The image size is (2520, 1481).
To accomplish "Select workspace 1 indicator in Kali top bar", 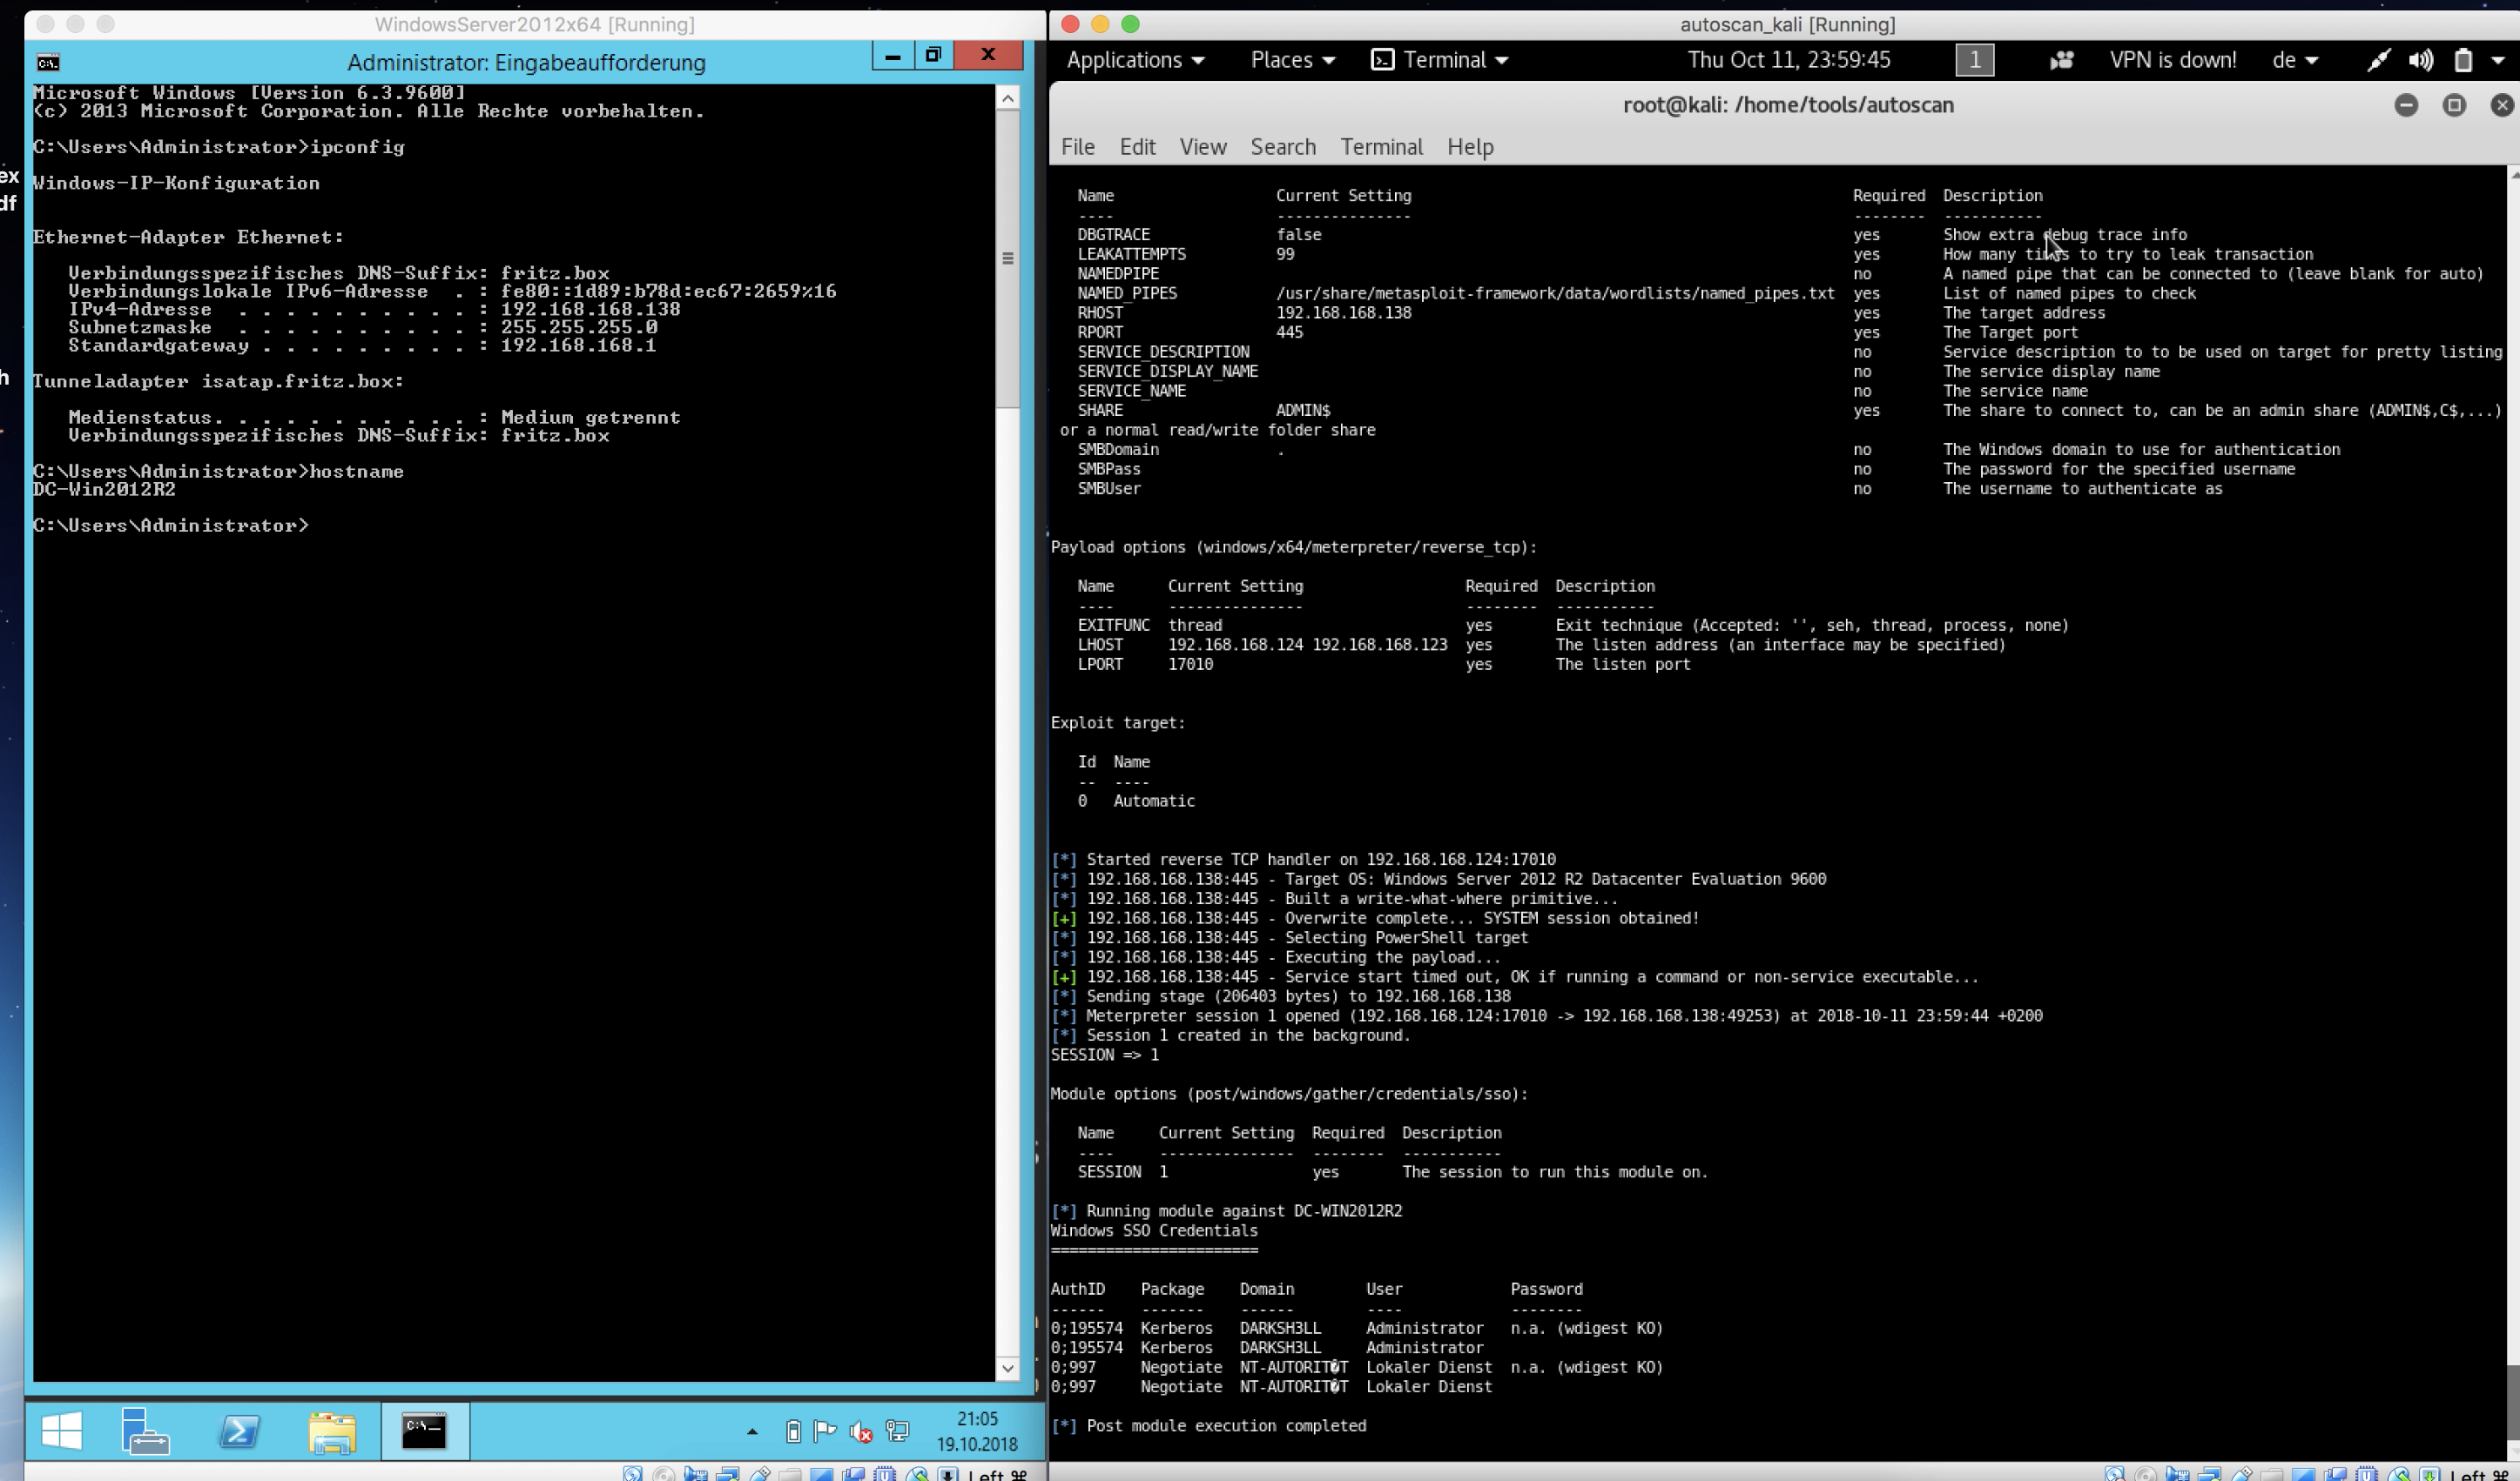I will point(1974,60).
